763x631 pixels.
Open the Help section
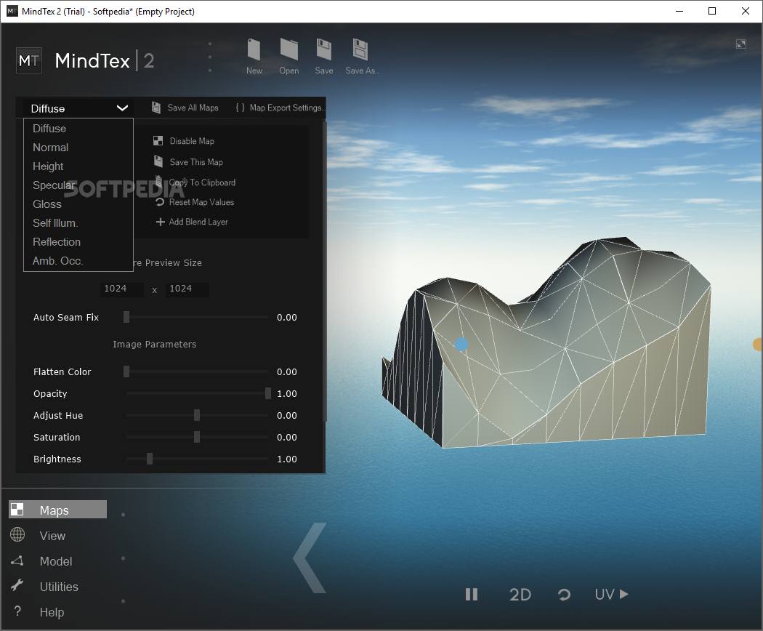tap(52, 612)
